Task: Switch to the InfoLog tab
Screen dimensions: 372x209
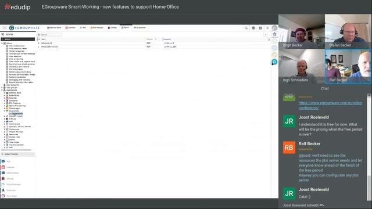Action: pos(112,28)
